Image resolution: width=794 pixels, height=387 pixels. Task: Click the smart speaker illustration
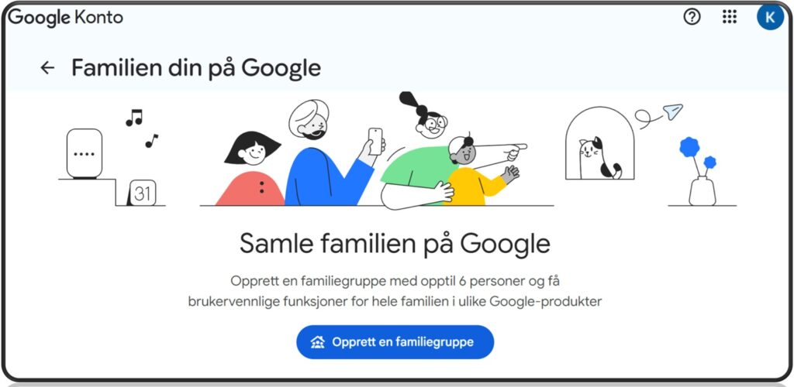coord(84,154)
